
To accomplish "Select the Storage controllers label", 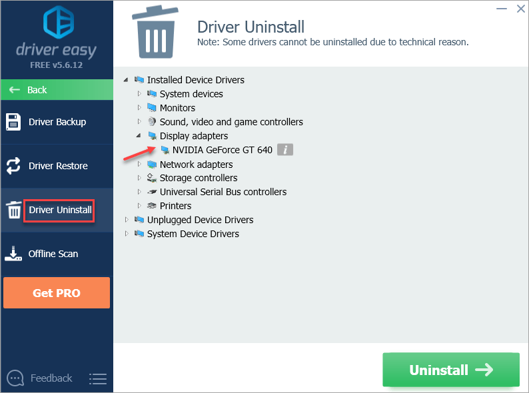I will (x=199, y=178).
